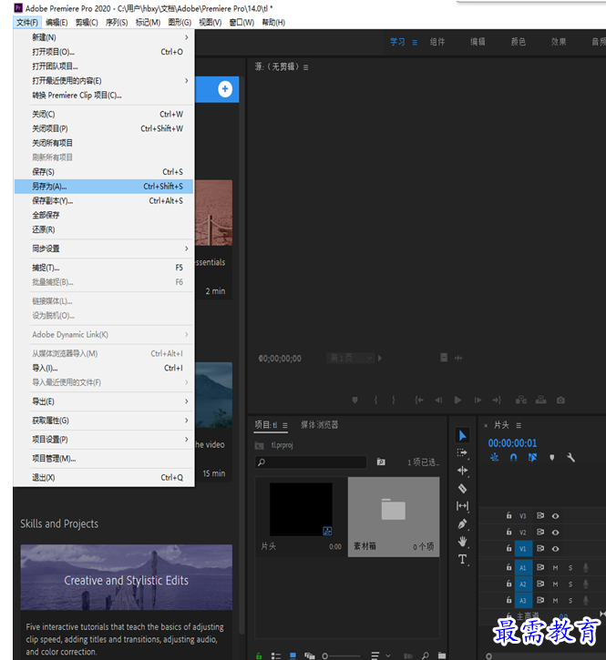
Task: Click Mark Out in source monitor
Action: tap(394, 400)
